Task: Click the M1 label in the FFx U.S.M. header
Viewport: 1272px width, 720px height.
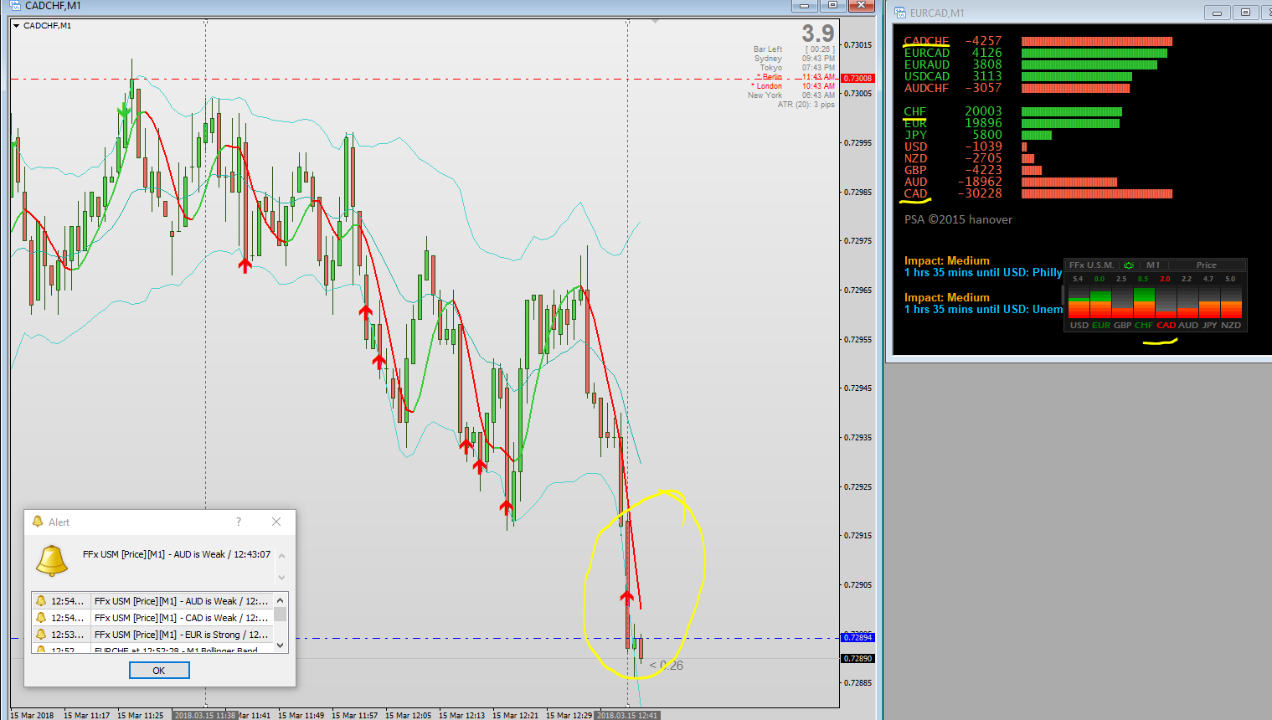Action: pyautogui.click(x=1153, y=265)
